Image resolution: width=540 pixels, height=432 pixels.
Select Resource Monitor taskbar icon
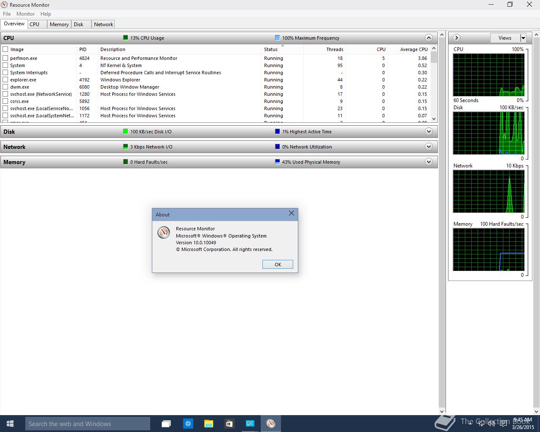click(x=271, y=424)
